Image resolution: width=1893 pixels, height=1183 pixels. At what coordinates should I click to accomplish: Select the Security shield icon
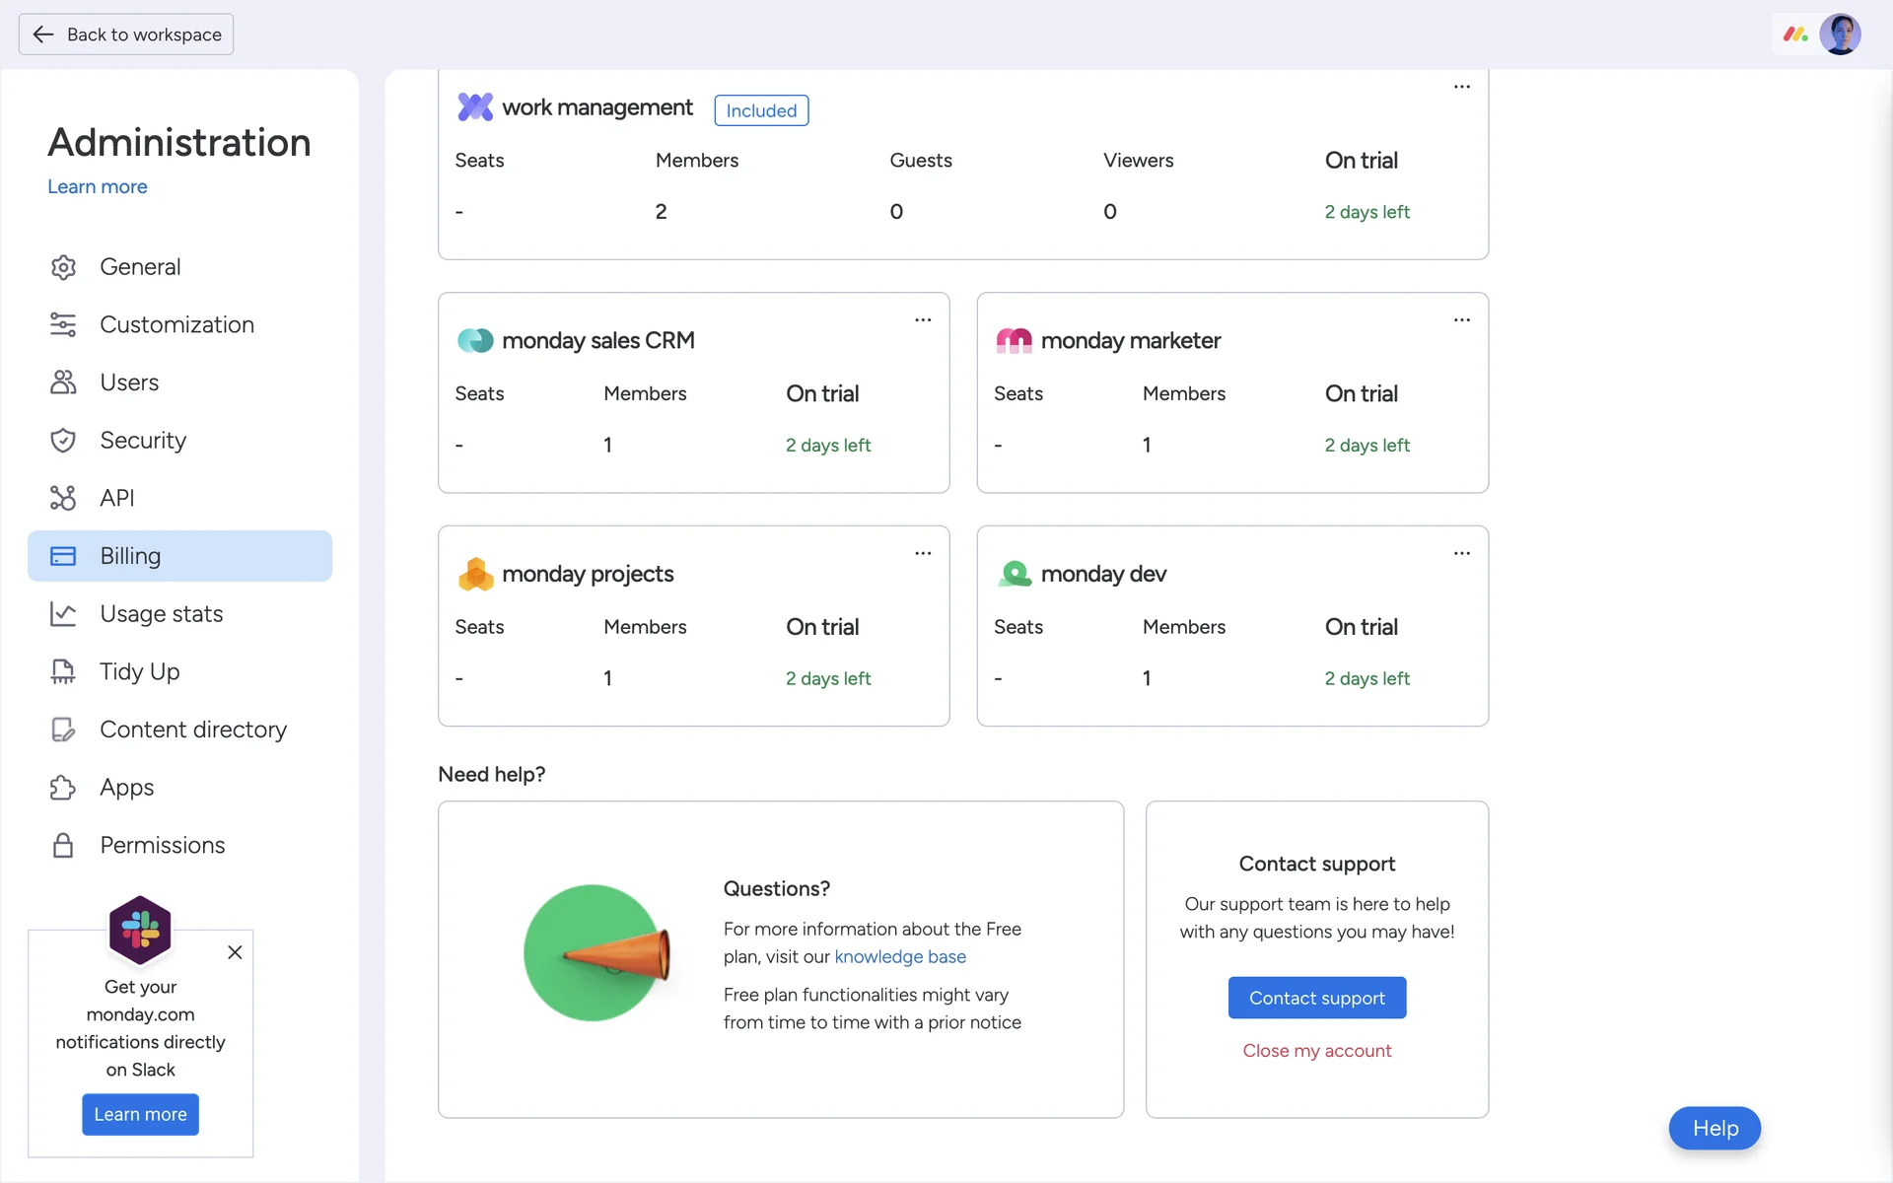tap(63, 441)
